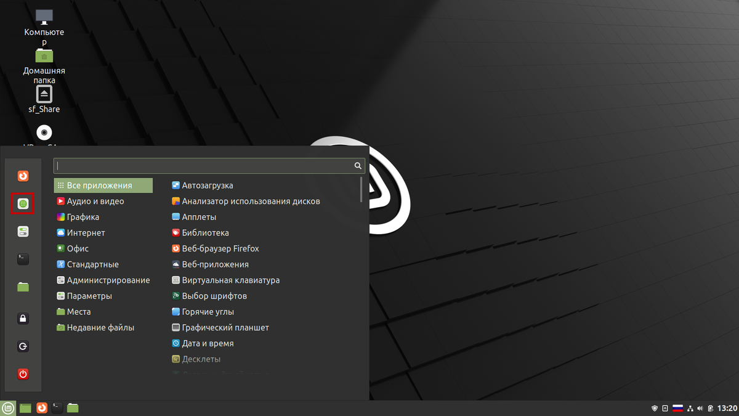Launch Firefox from the bottom panel
Screen dimensions: 739x416
[x=41, y=408]
